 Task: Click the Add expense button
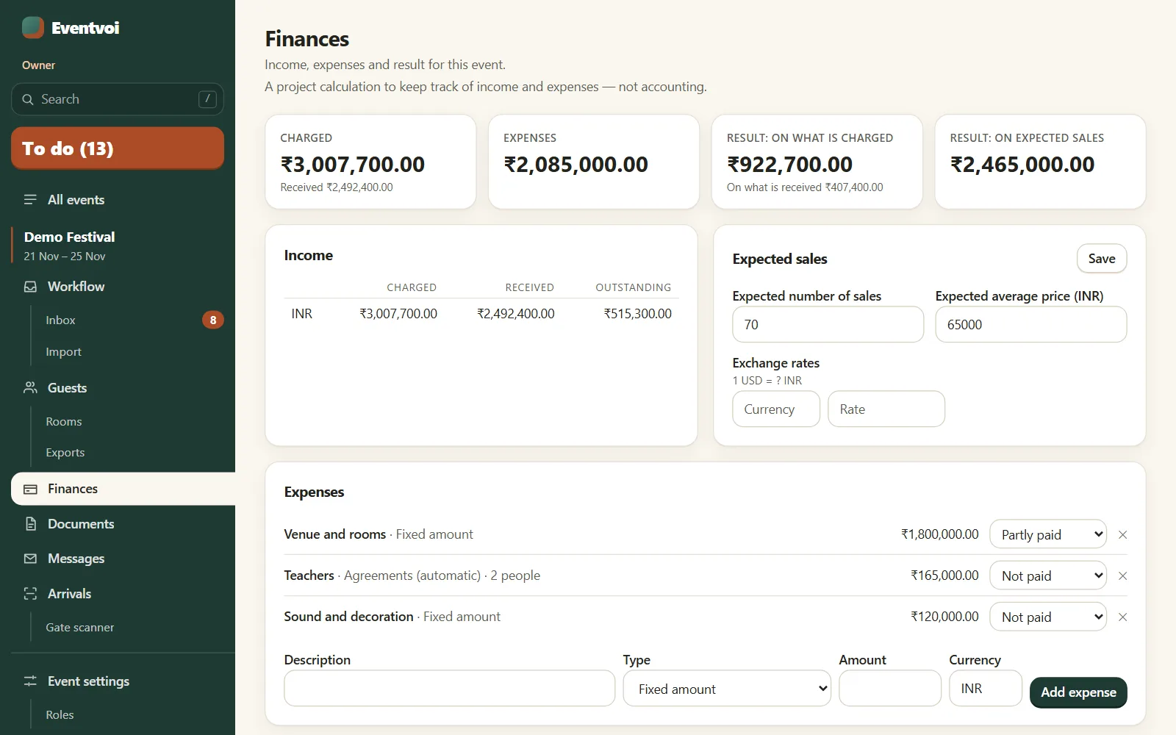pos(1078,692)
